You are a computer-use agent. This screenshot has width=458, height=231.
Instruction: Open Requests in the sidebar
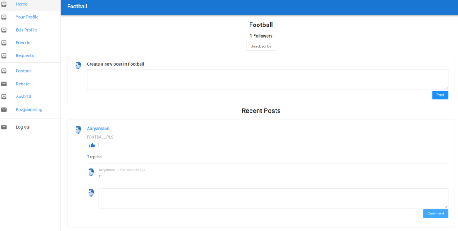(25, 55)
